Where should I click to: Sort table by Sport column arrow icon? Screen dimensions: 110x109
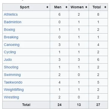pyautogui.click(x=47, y=7)
